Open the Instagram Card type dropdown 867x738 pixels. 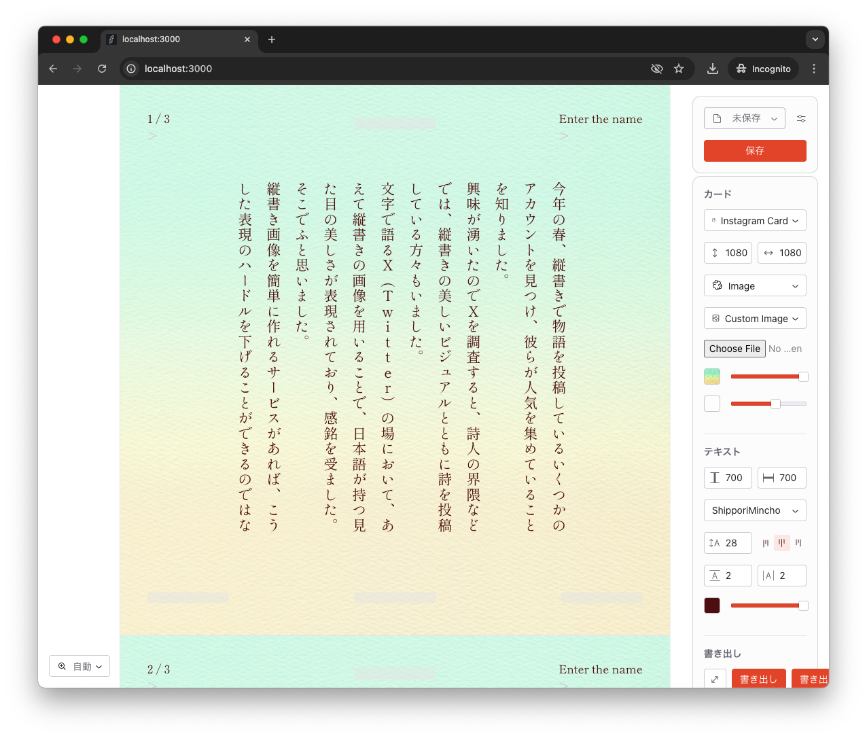755,220
